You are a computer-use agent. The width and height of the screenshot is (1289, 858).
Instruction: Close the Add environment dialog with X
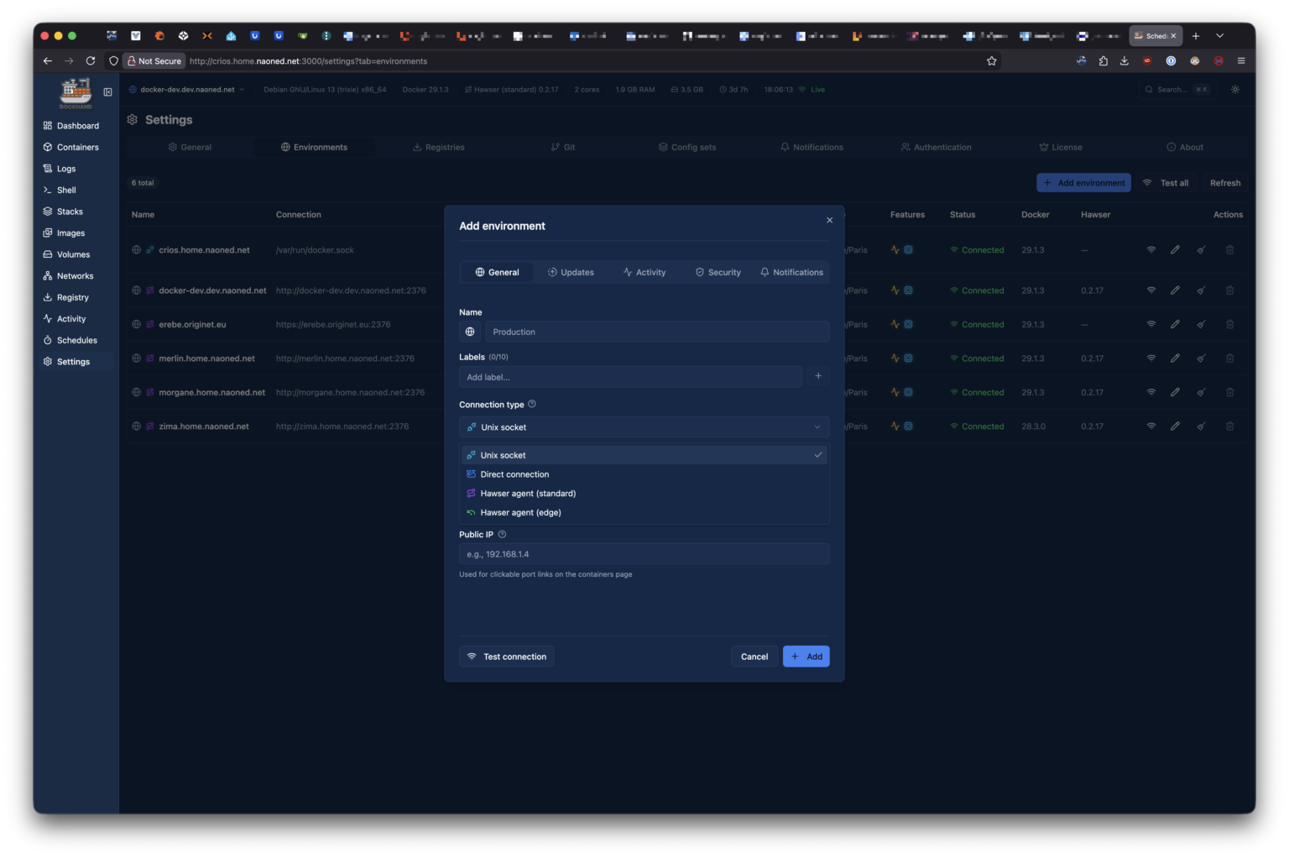coord(829,220)
